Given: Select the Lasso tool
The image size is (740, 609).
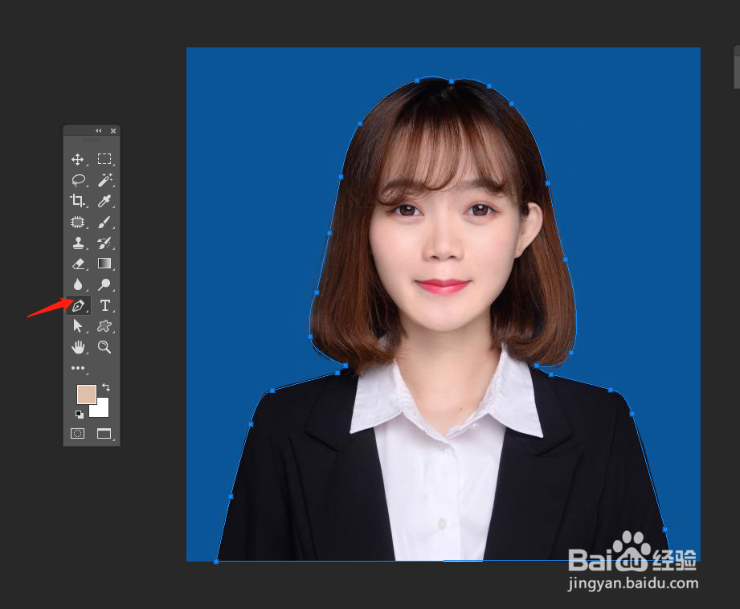Looking at the screenshot, I should [79, 180].
